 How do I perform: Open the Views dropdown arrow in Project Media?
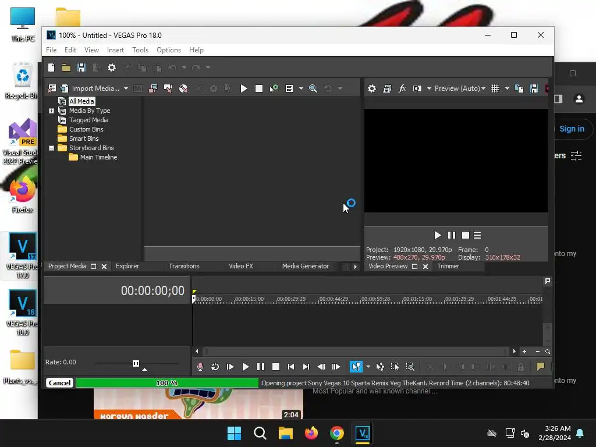[301, 88]
